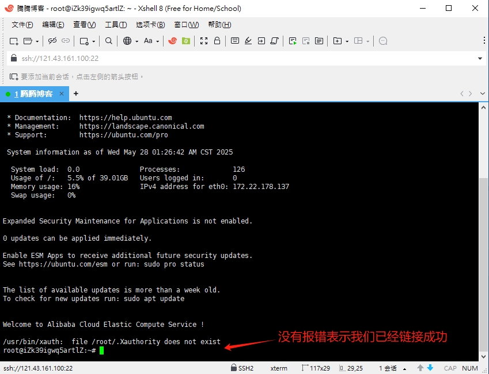Add a new tab with plus button
The image size is (489, 374).
pyautogui.click(x=75, y=94)
